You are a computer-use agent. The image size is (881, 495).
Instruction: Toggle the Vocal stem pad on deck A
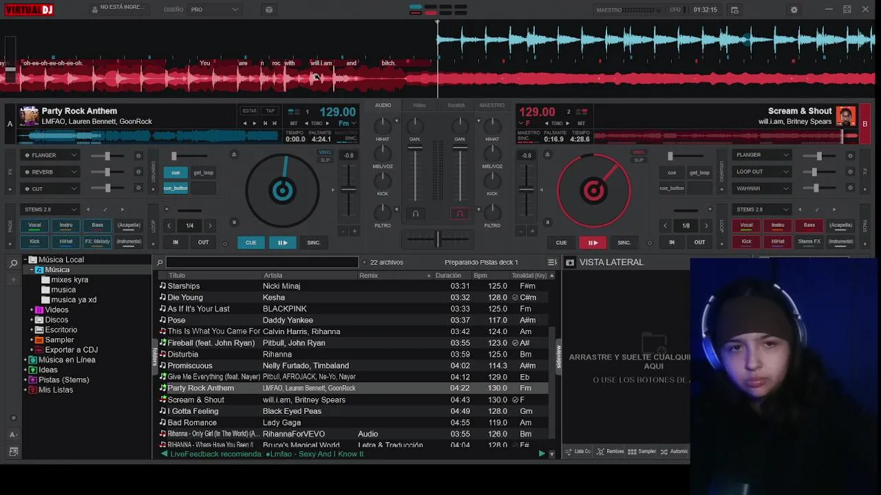tap(34, 225)
